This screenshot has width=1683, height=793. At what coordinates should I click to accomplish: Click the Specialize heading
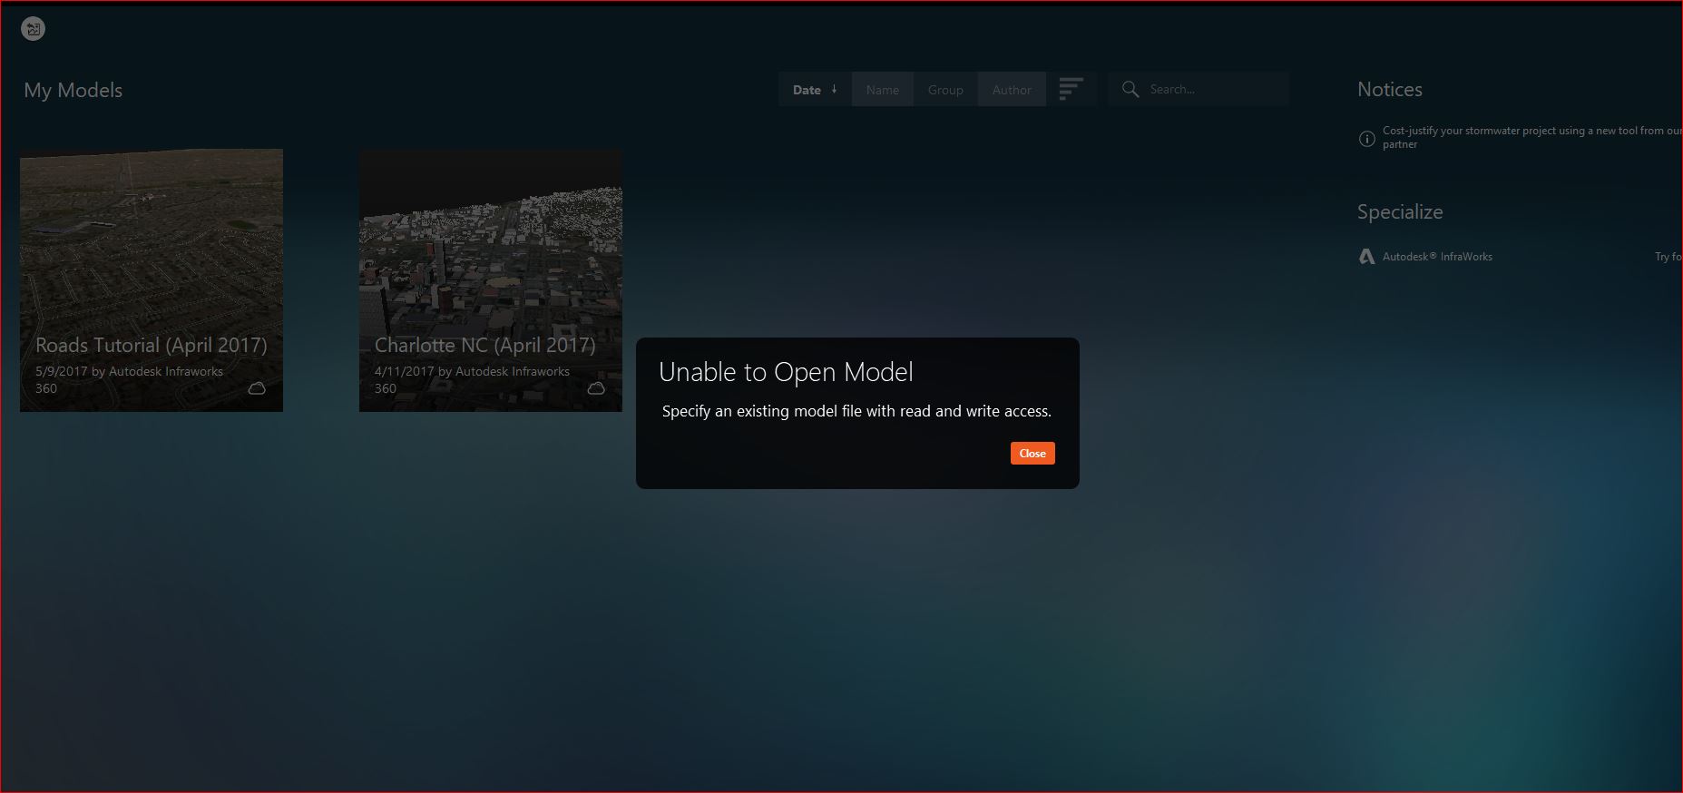(x=1400, y=212)
